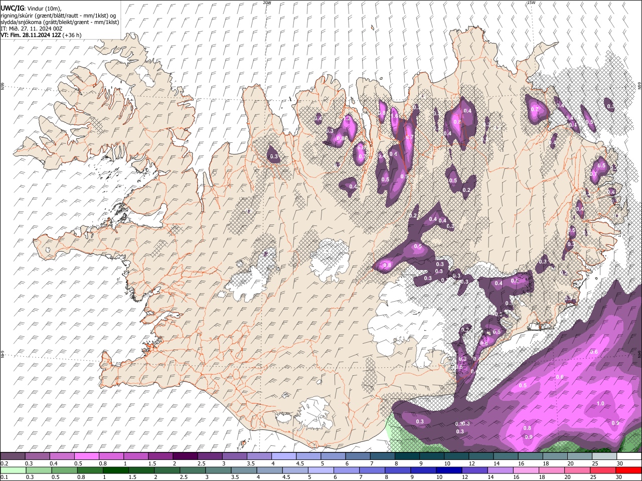Click the "20W" longitude label
This screenshot has width=642, height=481.
pos(267,3)
